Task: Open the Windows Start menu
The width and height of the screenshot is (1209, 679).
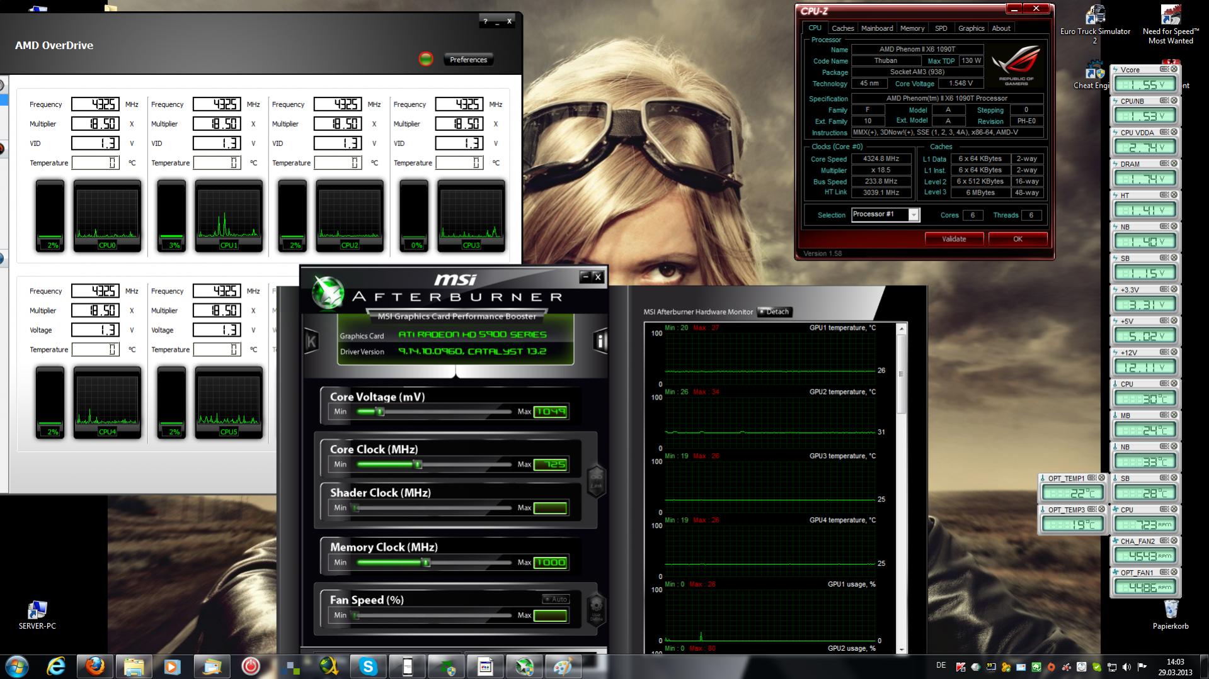Action: 16,666
